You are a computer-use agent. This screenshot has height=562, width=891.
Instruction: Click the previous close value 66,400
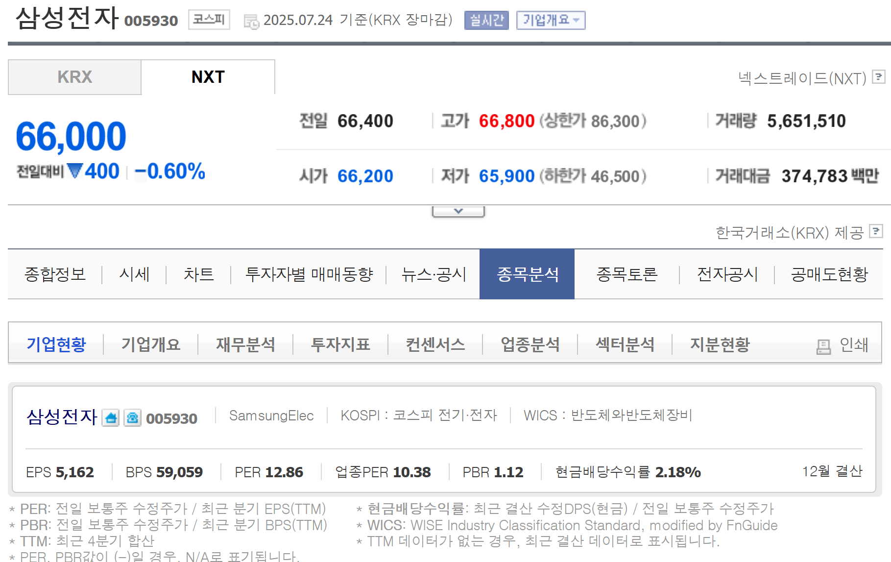point(365,121)
